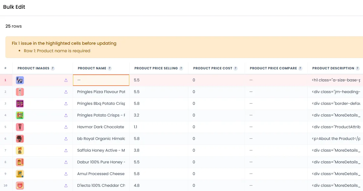
Task: Click upload icon in Havmor Dark Chocolate row
Action: click(66, 127)
